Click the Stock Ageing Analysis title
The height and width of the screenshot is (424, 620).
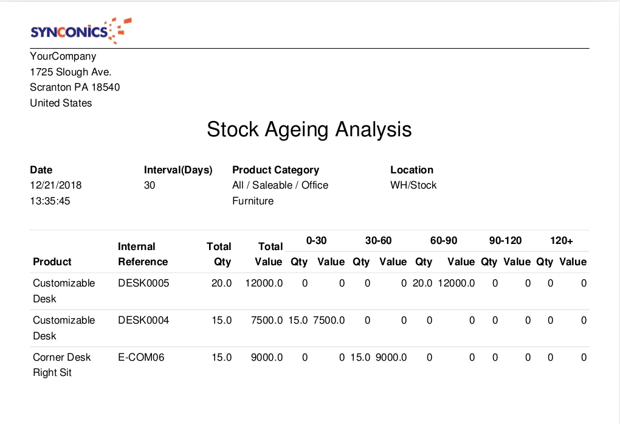pyautogui.click(x=309, y=130)
